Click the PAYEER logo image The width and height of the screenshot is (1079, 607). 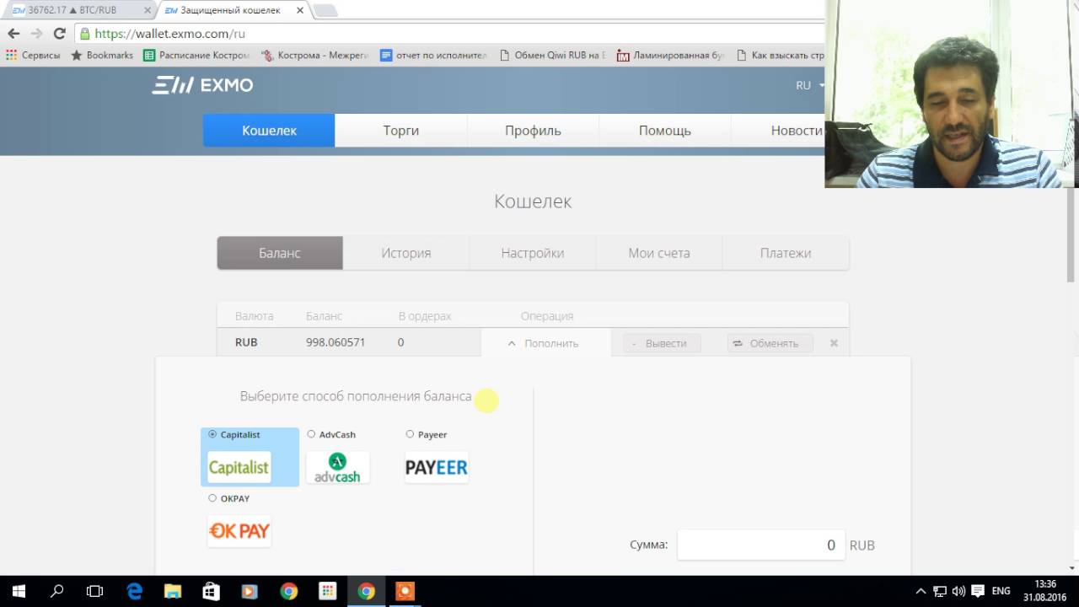[436, 467]
